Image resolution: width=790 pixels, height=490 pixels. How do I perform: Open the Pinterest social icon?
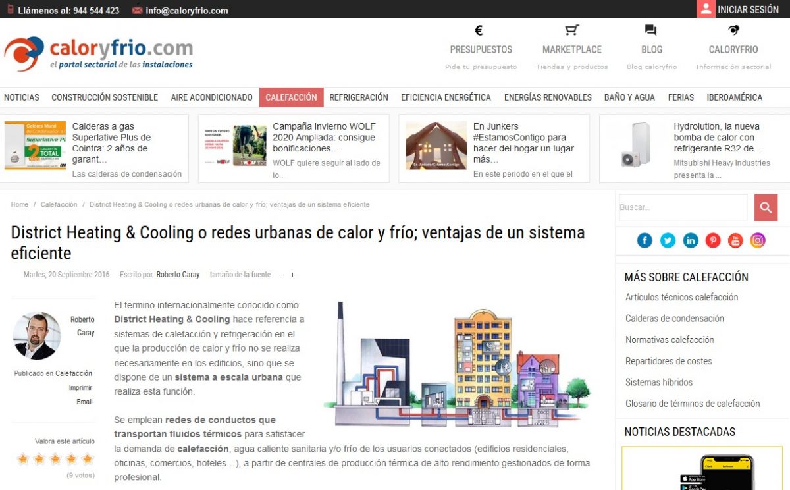tap(713, 240)
